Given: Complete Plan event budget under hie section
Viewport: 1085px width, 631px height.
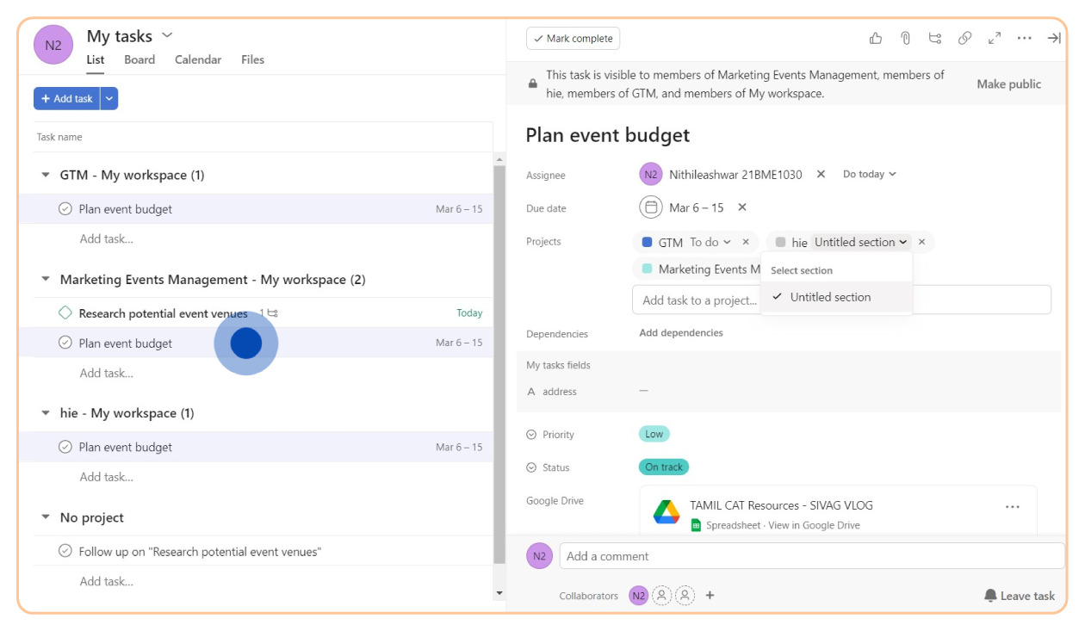Looking at the screenshot, I should point(65,447).
